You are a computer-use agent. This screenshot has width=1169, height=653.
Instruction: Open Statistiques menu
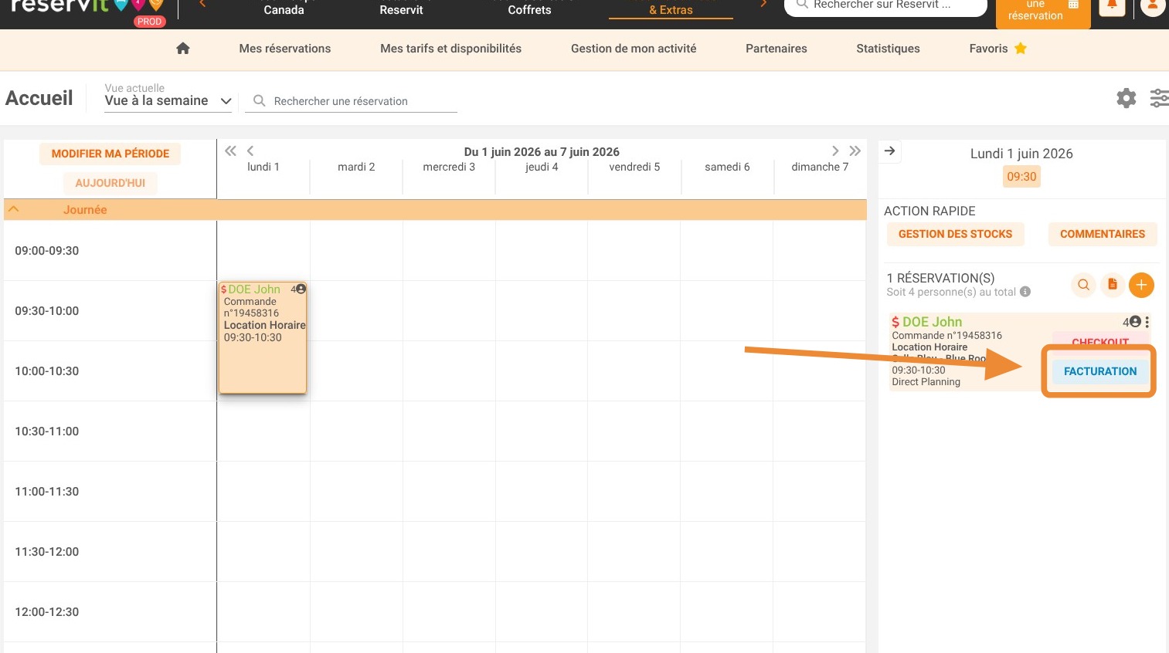point(888,49)
